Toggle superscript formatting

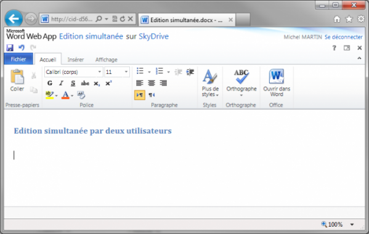(x=108, y=83)
